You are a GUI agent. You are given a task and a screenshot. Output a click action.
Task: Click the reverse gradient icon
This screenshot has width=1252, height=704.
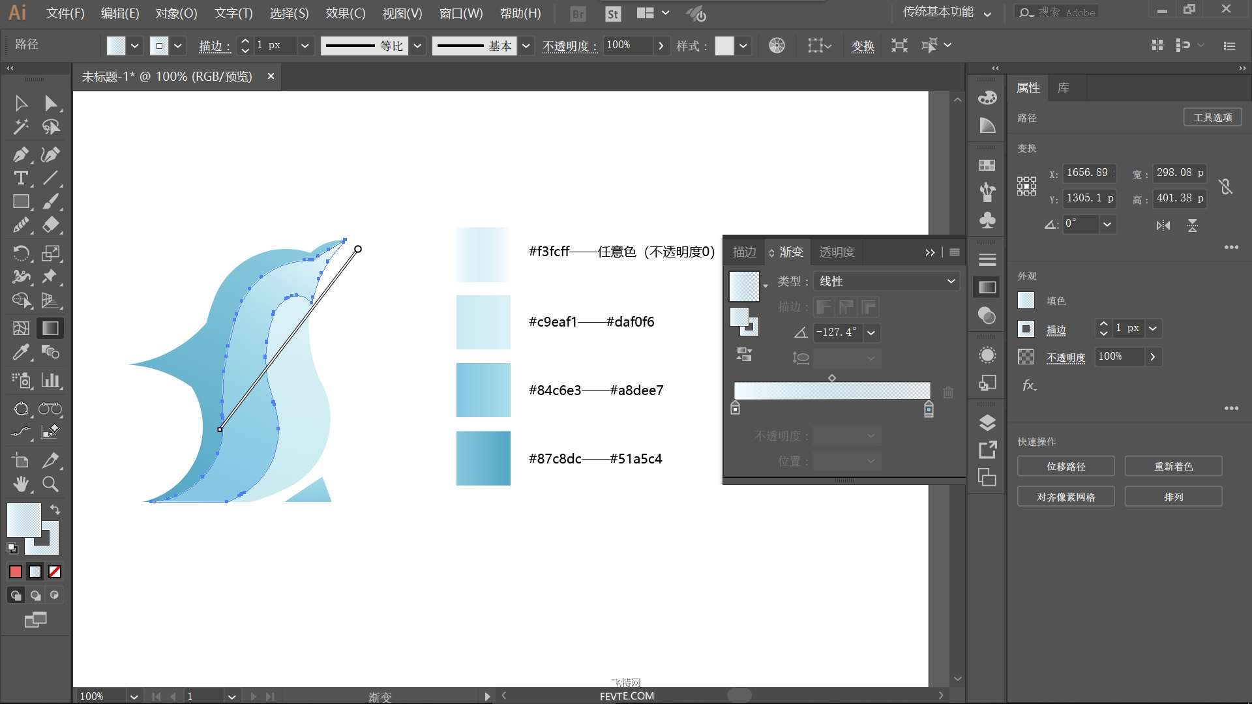tap(744, 354)
